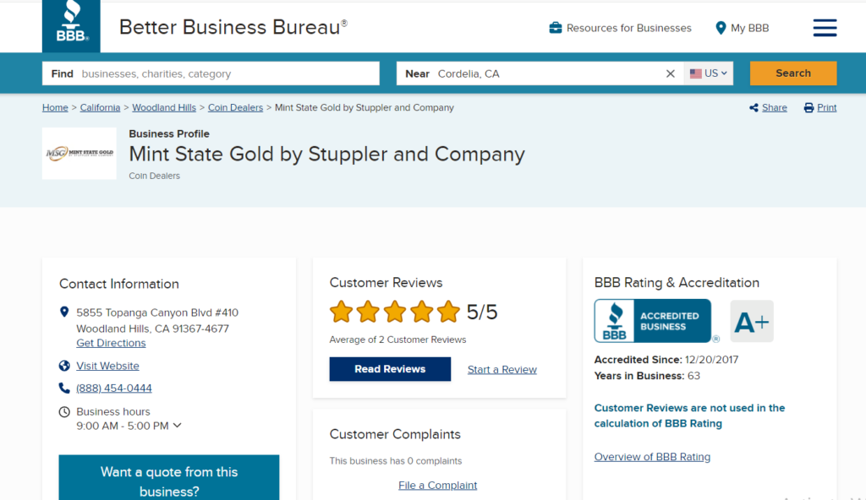Click the Share link
This screenshot has height=500, width=866.
(x=775, y=107)
